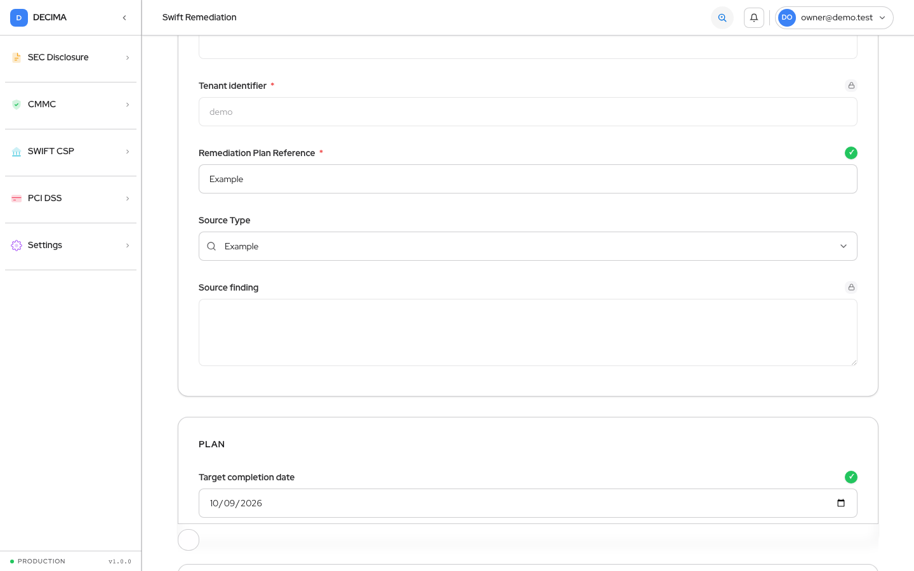Click the lock icon beside Tenant identifier
This screenshot has width=914, height=571.
point(851,86)
